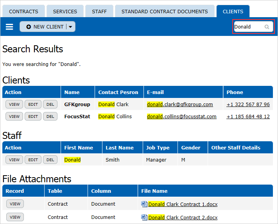This screenshot has height=224, width=278.
Task: Click the search field containing Donald
Action: tap(253, 27)
